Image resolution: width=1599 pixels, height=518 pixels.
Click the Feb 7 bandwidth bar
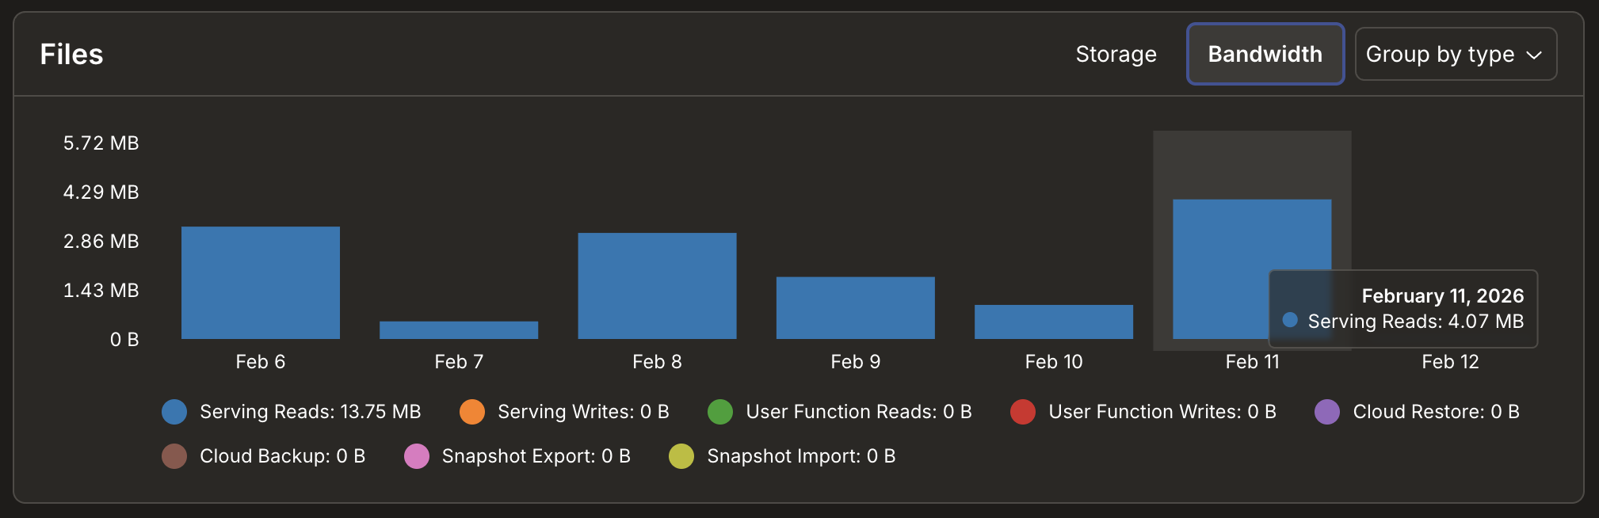[459, 330]
